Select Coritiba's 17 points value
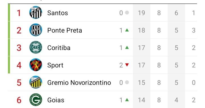The height and width of the screenshot is (108, 205). [142, 48]
